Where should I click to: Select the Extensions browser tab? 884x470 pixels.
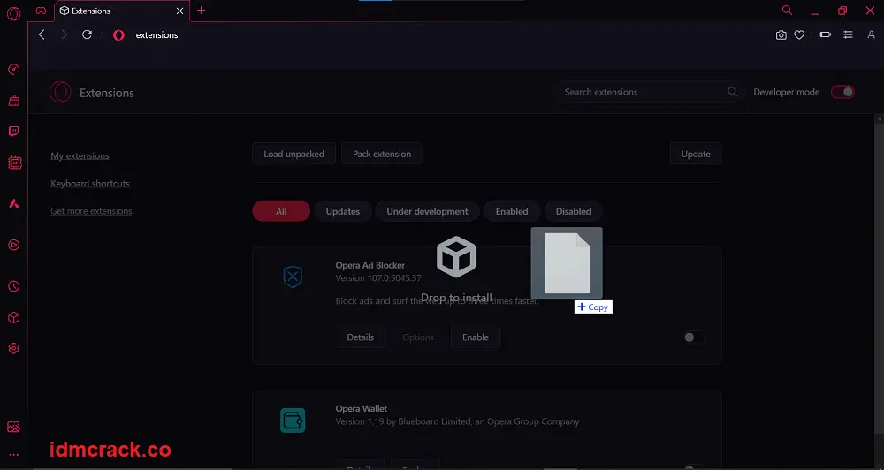[122, 11]
